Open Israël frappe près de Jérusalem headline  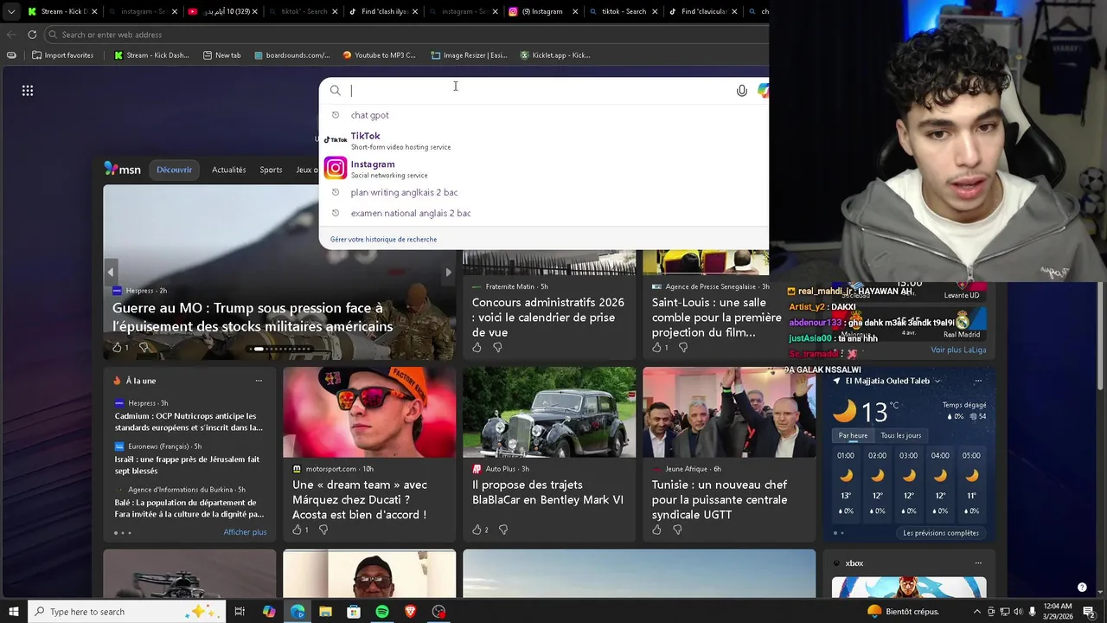[187, 465]
